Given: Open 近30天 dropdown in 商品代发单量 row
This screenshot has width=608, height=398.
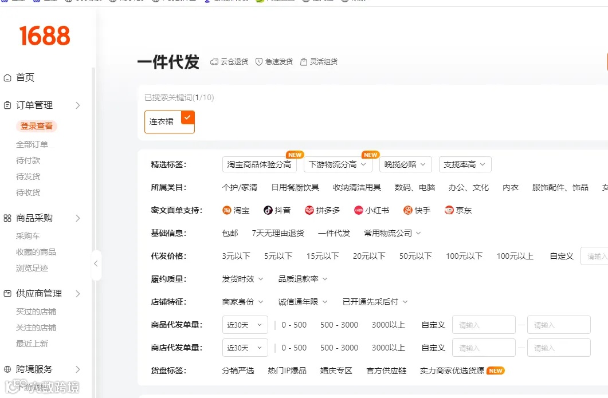Looking at the screenshot, I should pos(245,325).
